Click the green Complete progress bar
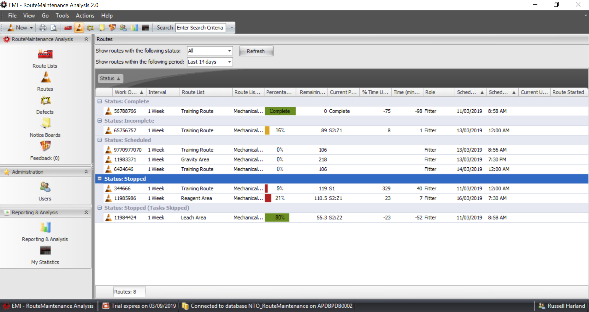This screenshot has height=312, width=589. pos(280,111)
